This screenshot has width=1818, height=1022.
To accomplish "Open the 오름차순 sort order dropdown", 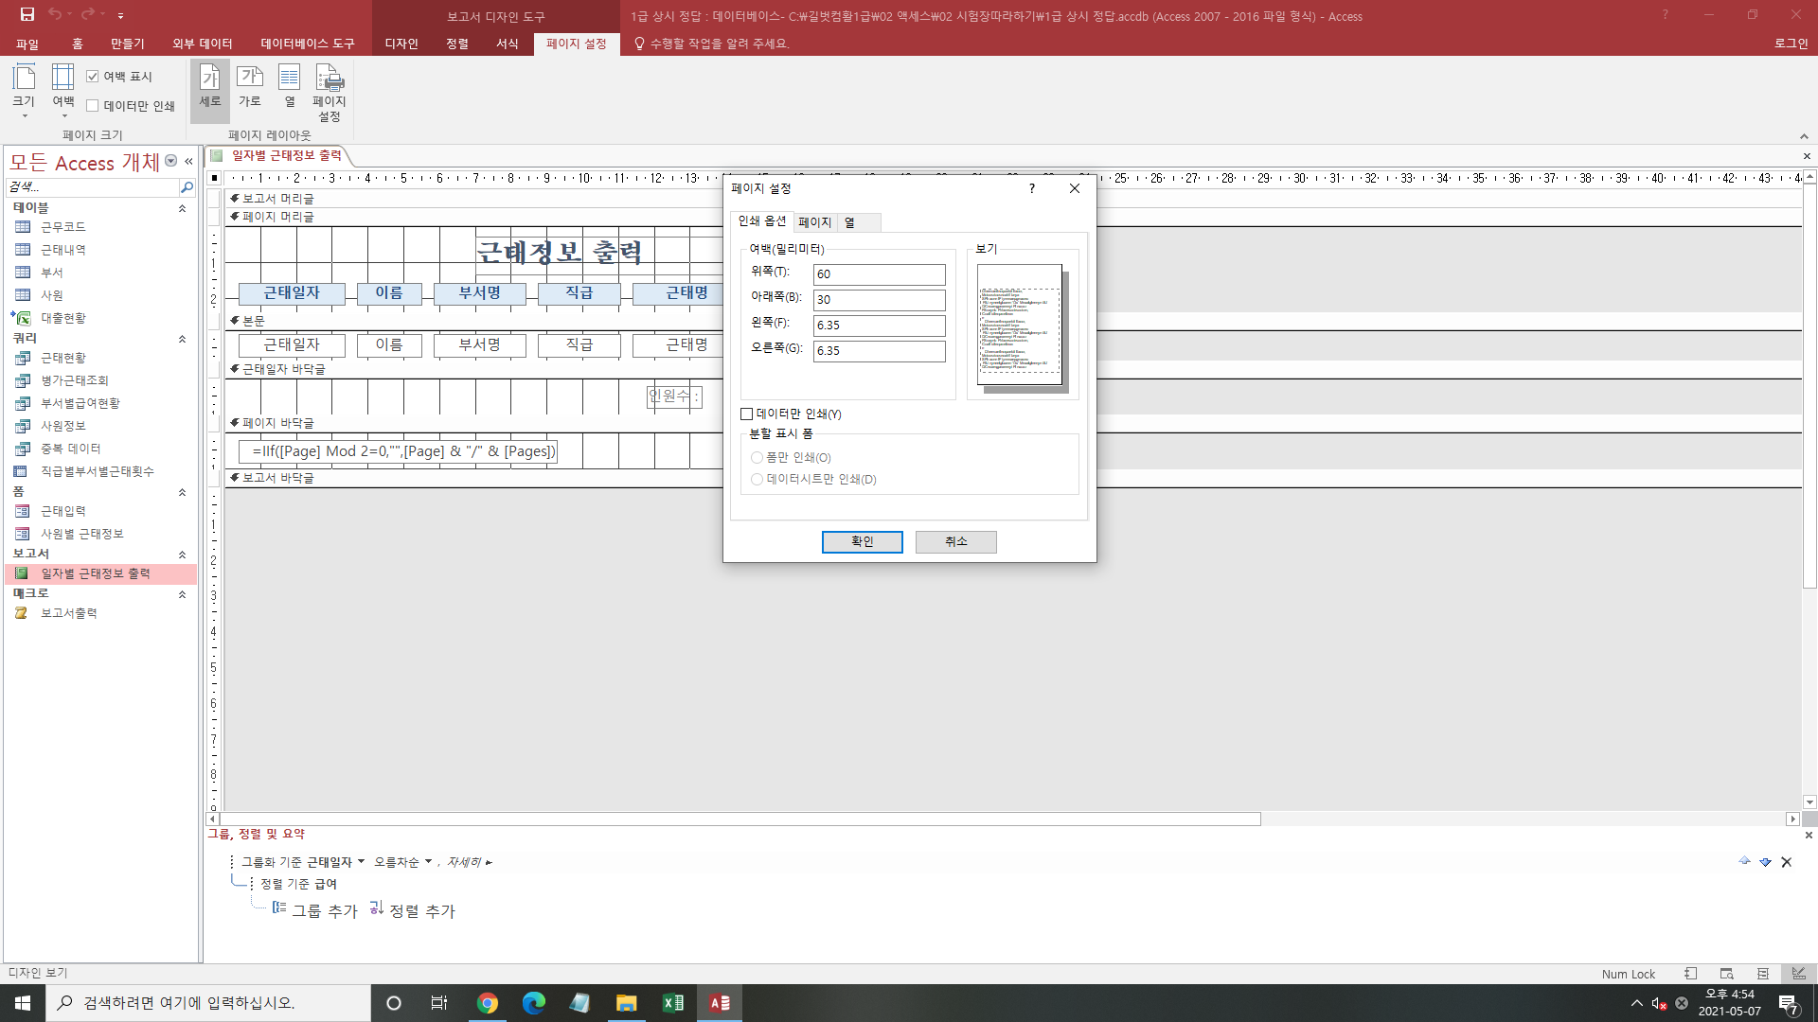I will point(403,862).
